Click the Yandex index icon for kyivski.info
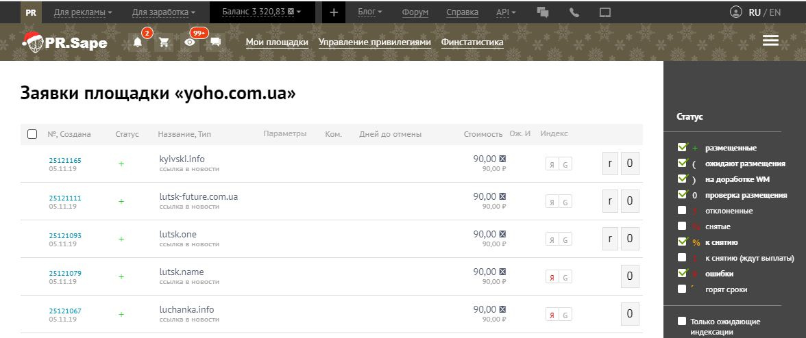The width and height of the screenshot is (806, 338). [x=552, y=164]
